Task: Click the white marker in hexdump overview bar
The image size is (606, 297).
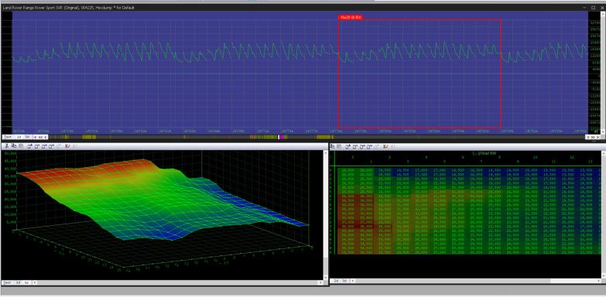Action: (x=279, y=137)
